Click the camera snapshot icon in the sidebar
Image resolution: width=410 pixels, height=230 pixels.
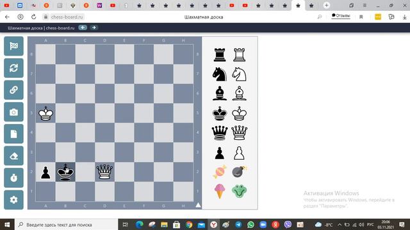coord(13,112)
